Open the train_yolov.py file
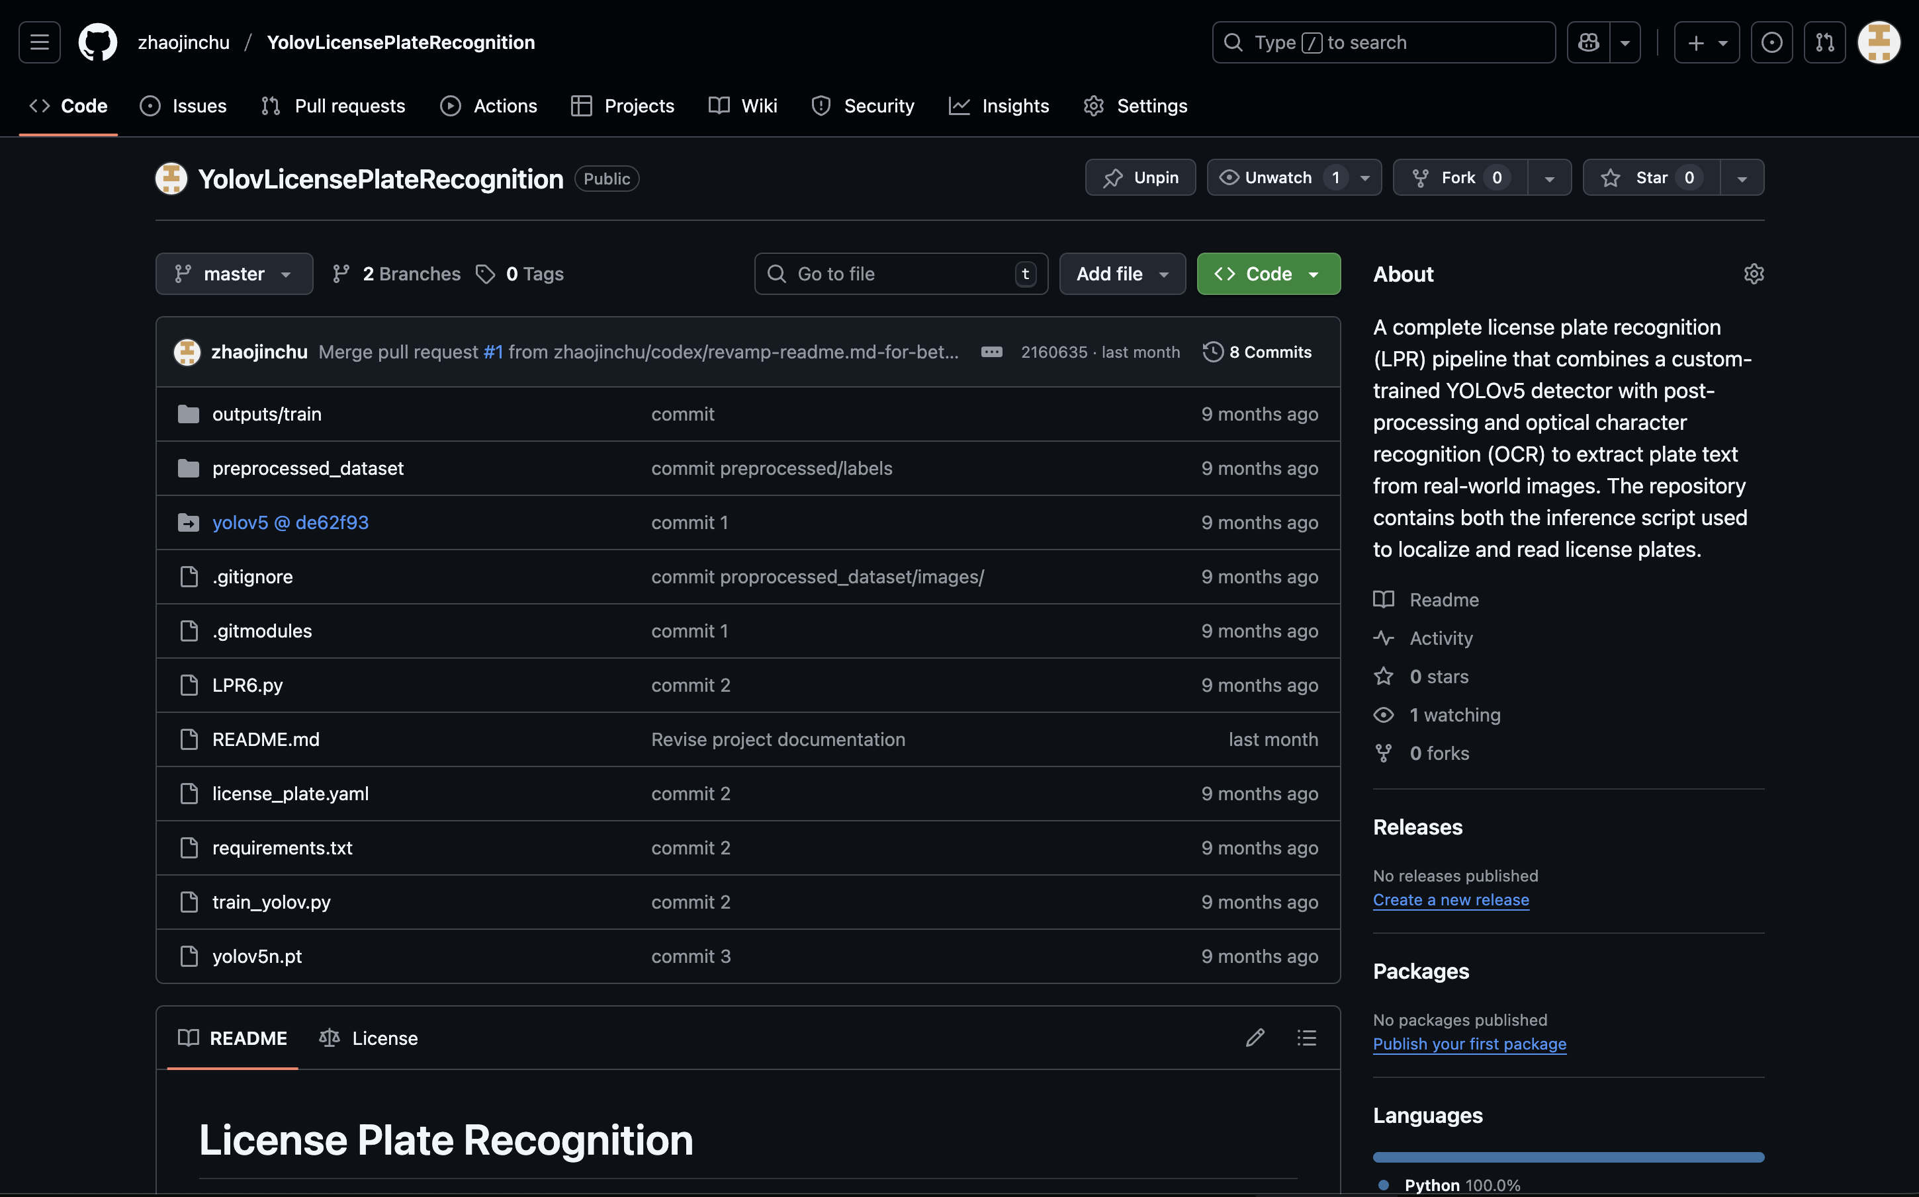This screenshot has height=1197, width=1919. pyautogui.click(x=272, y=903)
